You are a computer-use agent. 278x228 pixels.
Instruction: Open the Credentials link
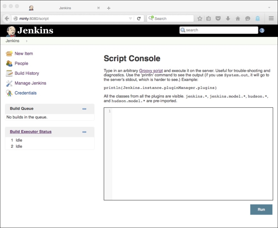(x=26, y=93)
